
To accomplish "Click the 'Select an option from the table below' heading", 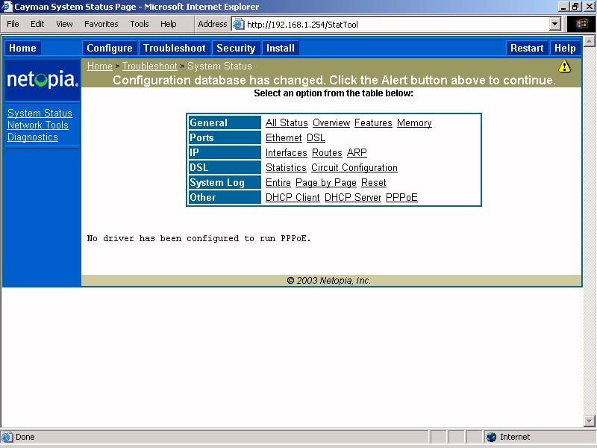I will coord(334,93).
